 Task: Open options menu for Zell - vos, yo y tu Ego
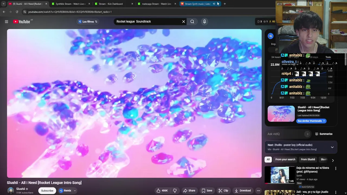(x=336, y=192)
